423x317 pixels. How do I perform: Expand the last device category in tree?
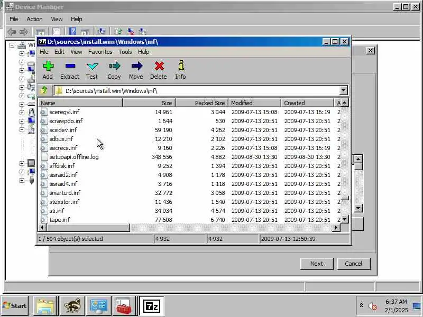click(x=22, y=180)
